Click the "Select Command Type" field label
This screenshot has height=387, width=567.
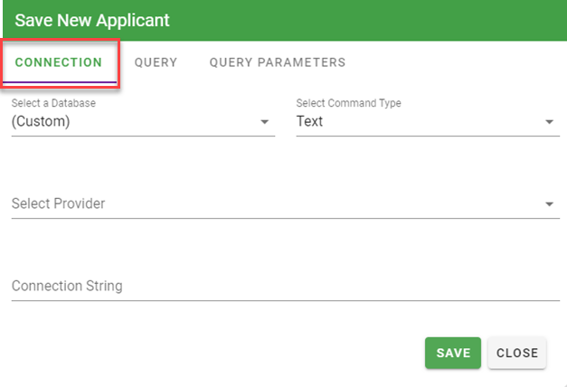tap(348, 103)
